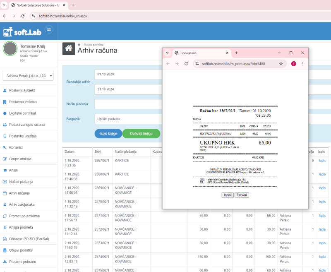Open the popup tab search dropdown
The image size is (331, 272).
coord(168,53)
